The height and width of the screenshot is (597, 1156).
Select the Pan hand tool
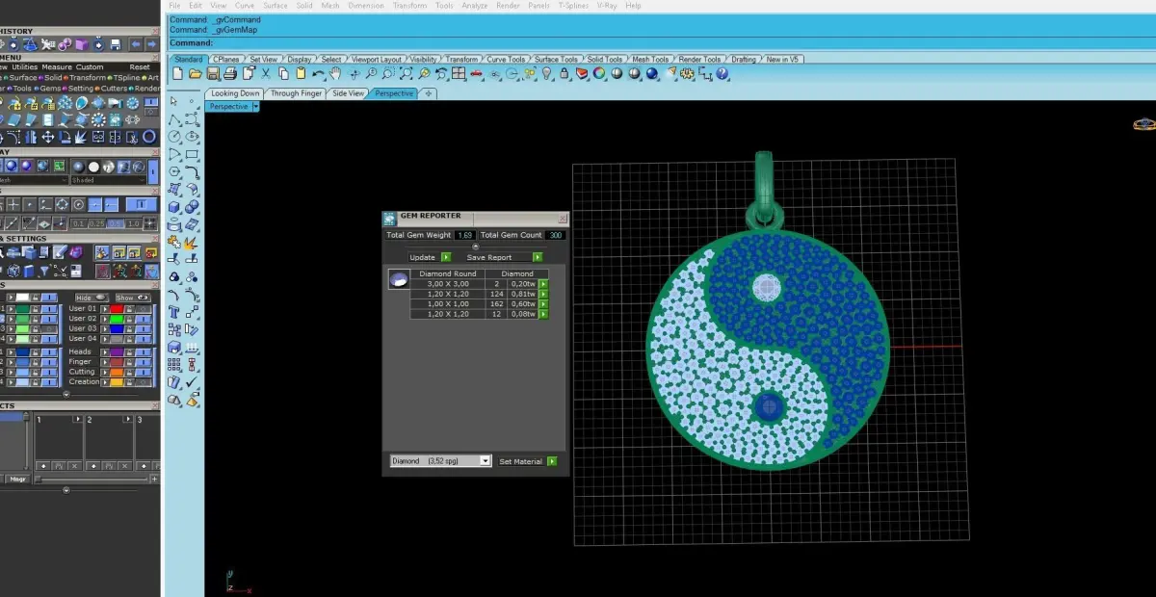tap(335, 73)
